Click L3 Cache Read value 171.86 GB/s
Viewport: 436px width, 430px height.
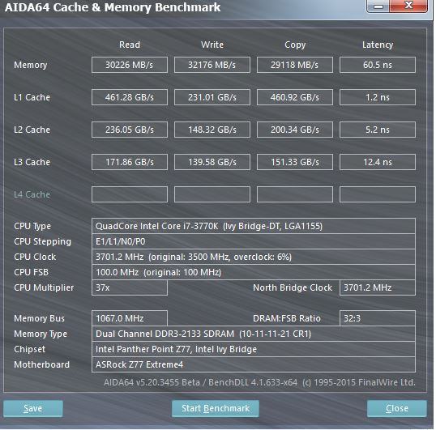[x=130, y=162]
